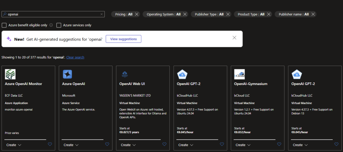Click the info icon beside Azure benefit eligible

point(51,25)
